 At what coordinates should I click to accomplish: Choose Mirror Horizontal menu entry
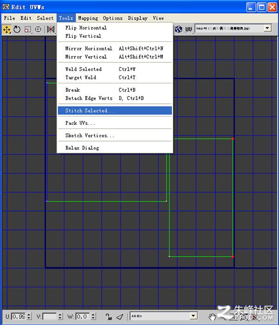pos(115,48)
